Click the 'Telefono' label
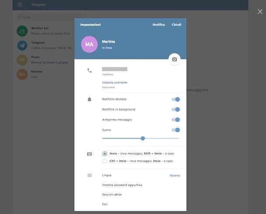 [108, 75]
